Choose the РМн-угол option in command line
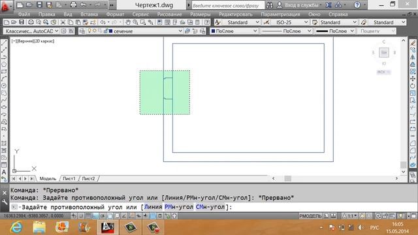 [x=179, y=207]
